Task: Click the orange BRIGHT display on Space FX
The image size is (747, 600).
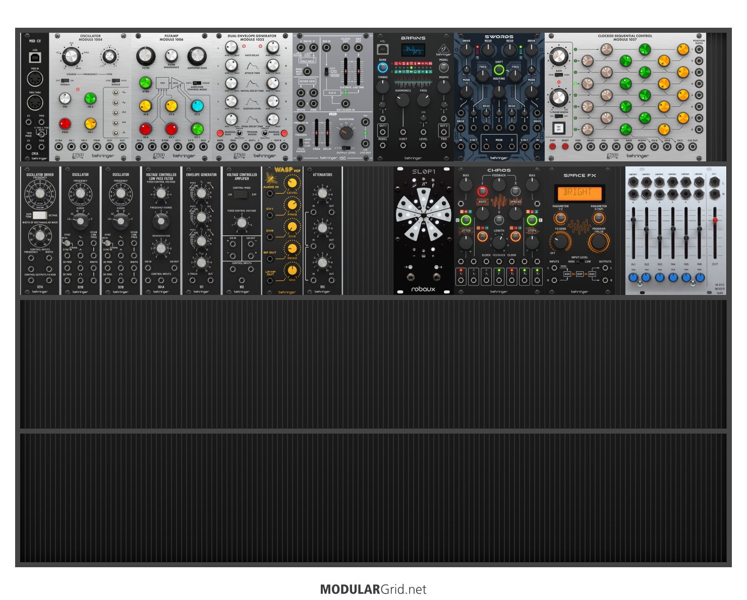Action: pyautogui.click(x=579, y=193)
